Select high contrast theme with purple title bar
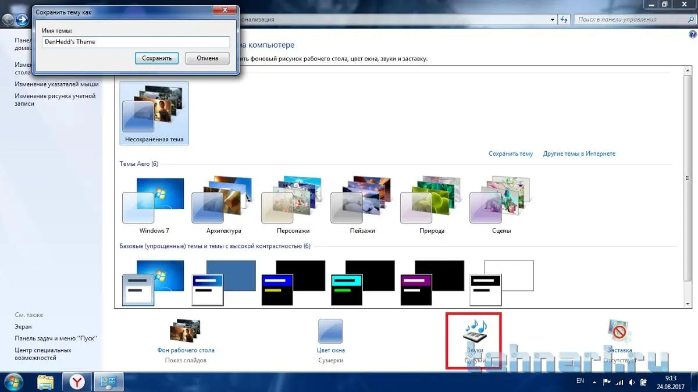698x392 pixels. (x=432, y=283)
